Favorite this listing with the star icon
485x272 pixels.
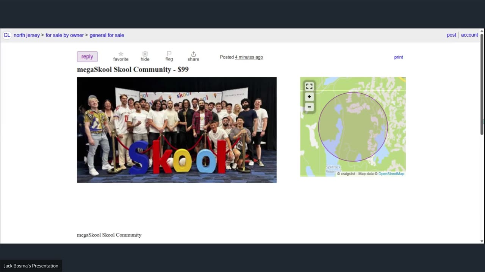click(121, 54)
